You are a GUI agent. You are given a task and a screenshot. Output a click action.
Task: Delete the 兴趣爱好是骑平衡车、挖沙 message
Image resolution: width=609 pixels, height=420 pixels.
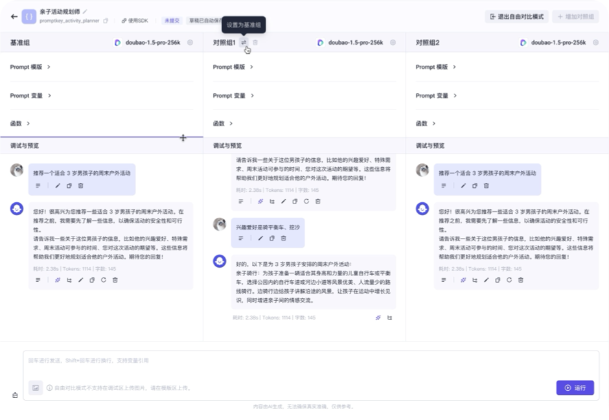pos(284,238)
